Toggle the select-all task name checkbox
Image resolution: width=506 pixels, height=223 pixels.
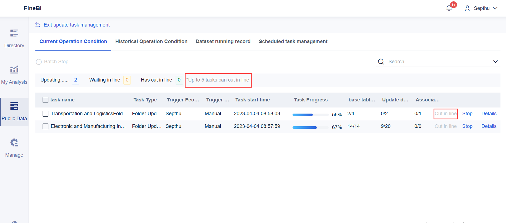[46, 100]
